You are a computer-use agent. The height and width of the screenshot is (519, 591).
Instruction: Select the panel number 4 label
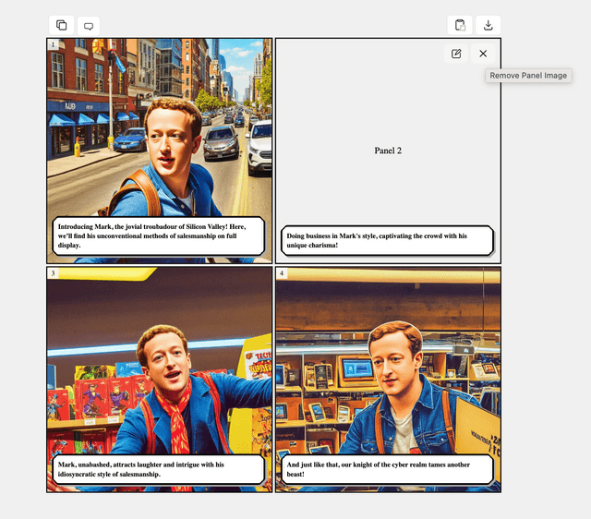coord(282,273)
